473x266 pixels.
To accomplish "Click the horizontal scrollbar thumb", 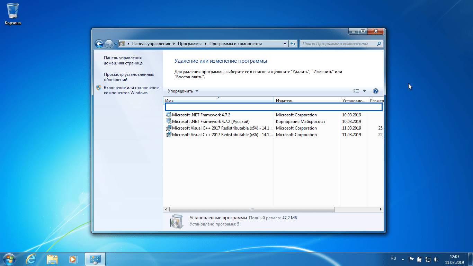I will point(252,210).
